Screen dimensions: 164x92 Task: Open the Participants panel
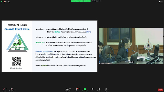tap(68, 89)
